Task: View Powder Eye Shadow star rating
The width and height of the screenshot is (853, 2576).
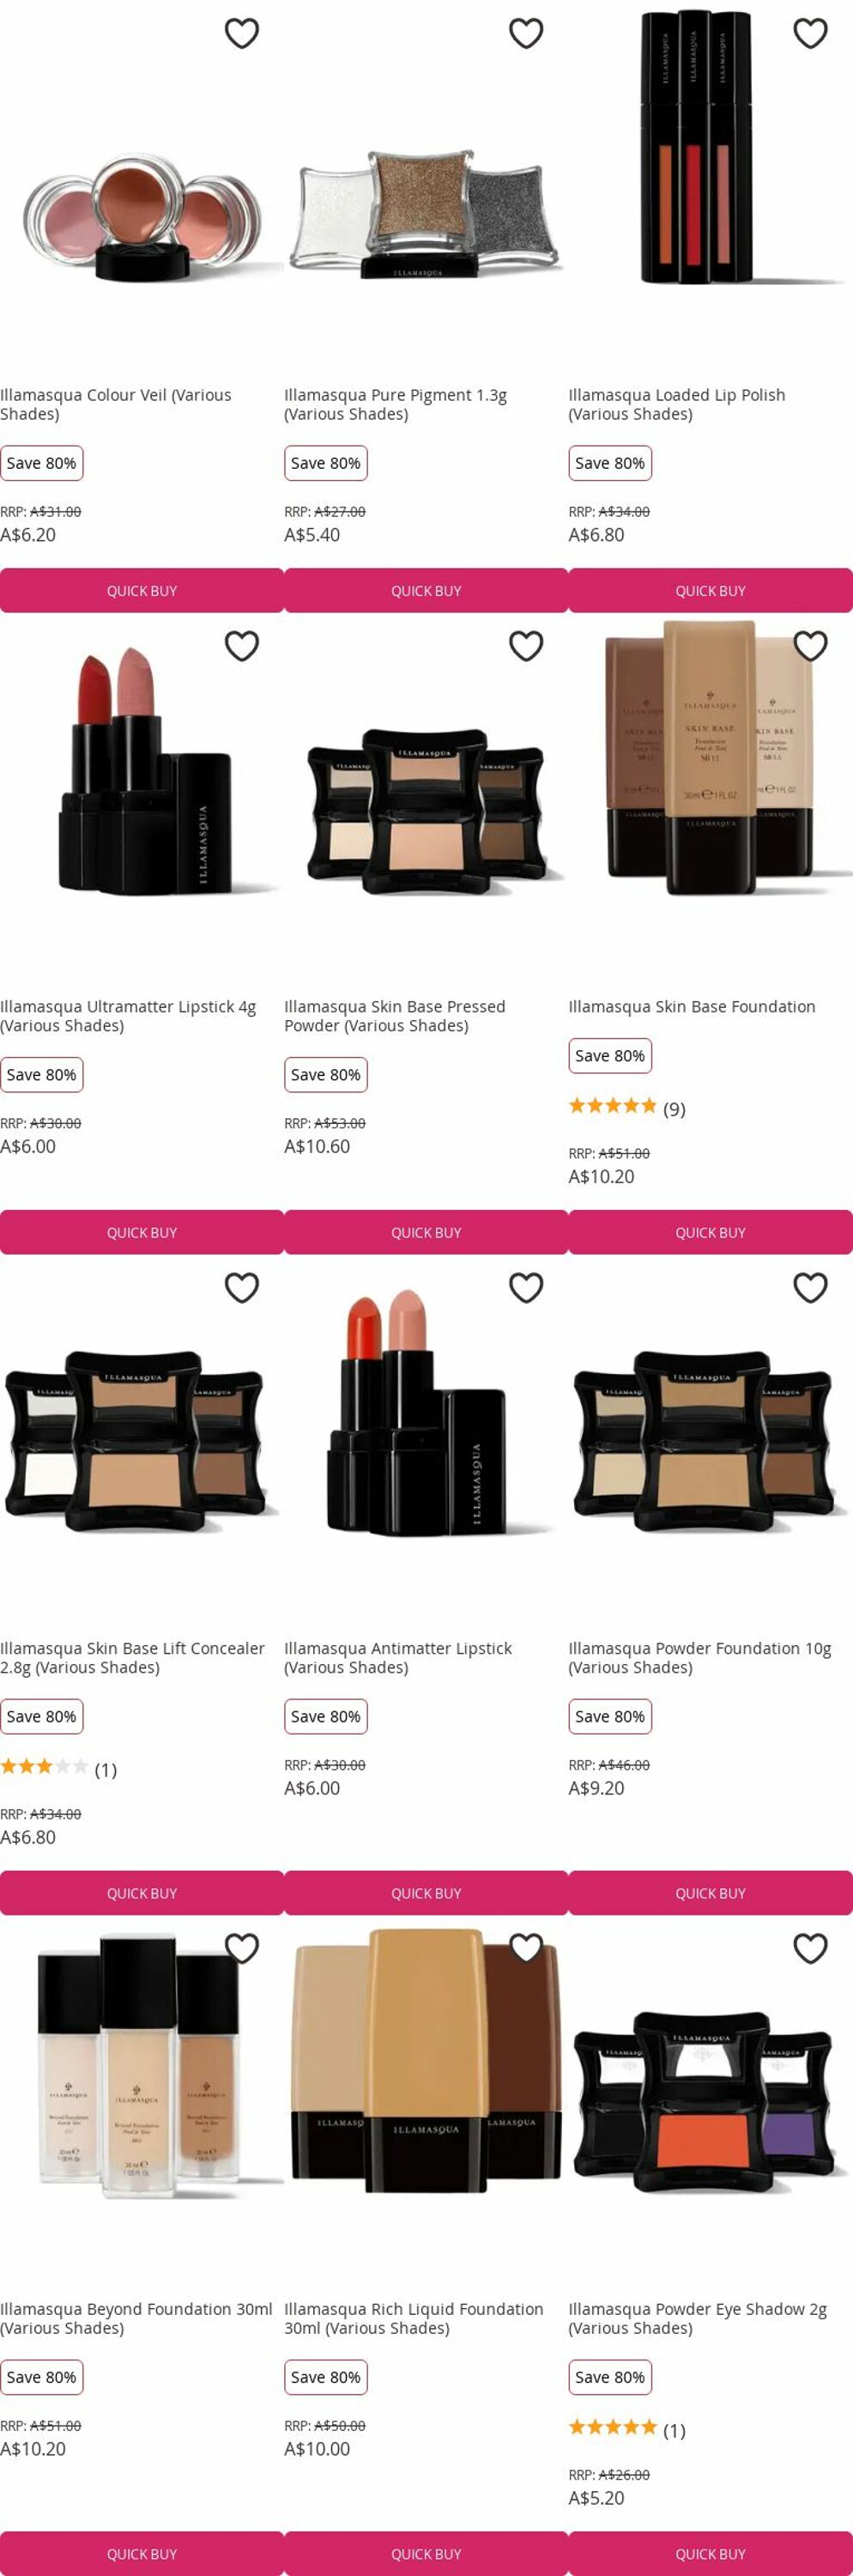Action: point(626,2430)
